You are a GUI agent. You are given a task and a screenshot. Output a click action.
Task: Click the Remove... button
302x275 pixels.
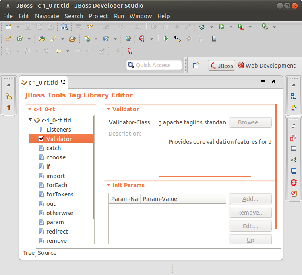click(x=250, y=213)
